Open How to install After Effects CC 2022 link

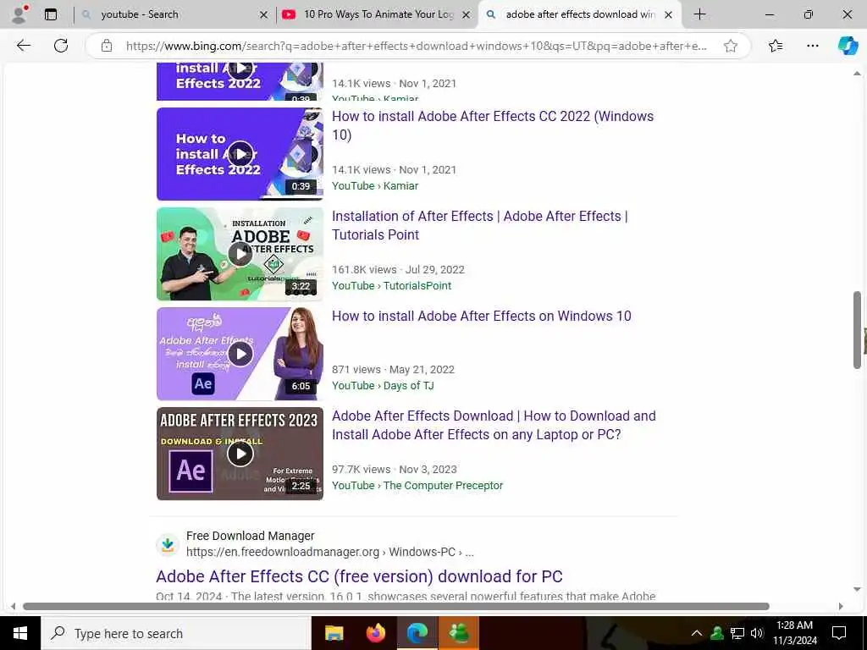pyautogui.click(x=493, y=125)
